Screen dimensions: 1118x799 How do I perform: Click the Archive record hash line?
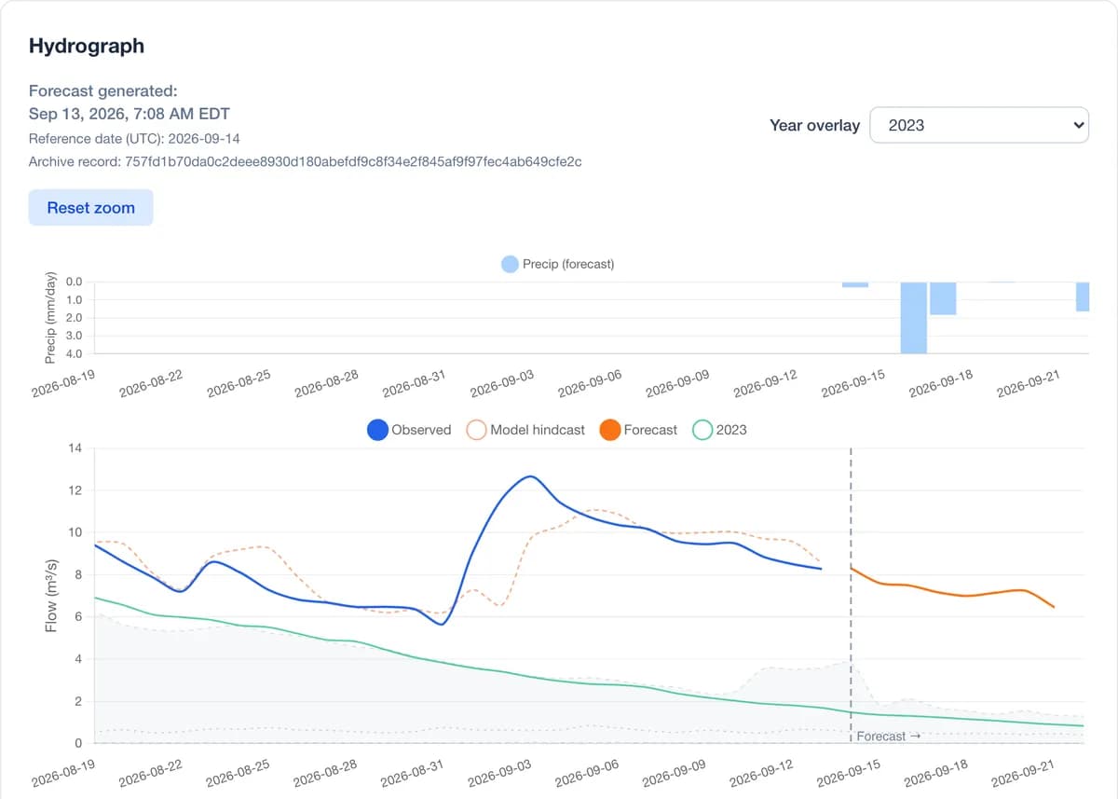306,162
